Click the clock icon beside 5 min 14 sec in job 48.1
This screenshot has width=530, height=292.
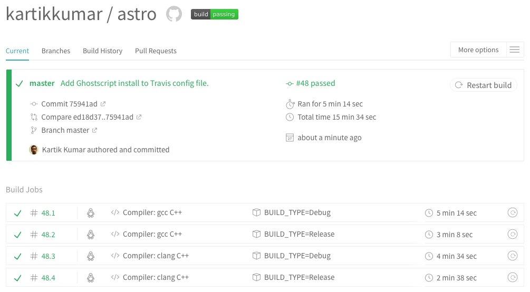429,213
